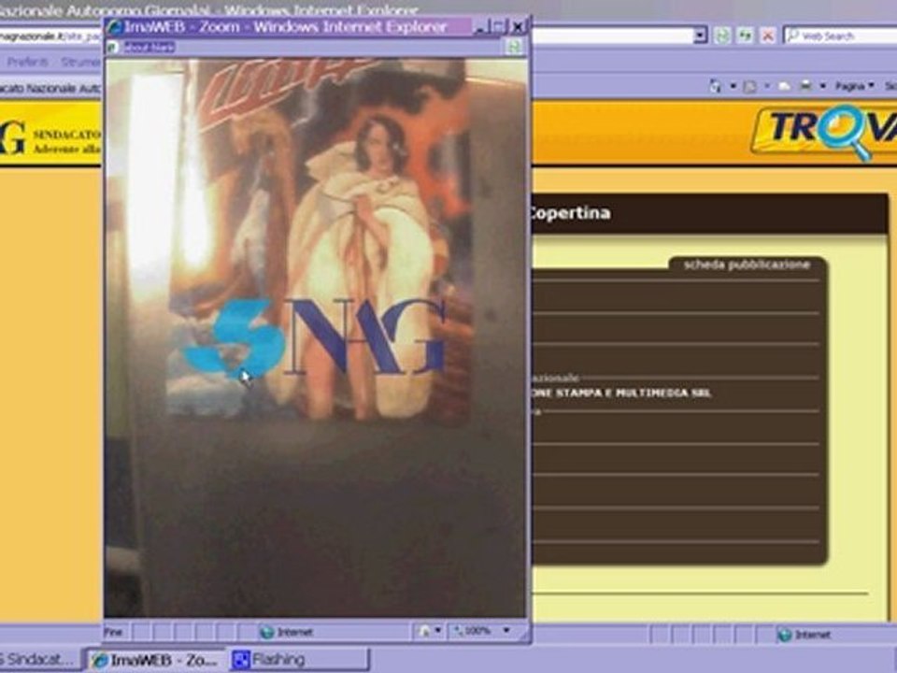Click the Internet Explorer icon in popup title bar
Viewport: 897px width, 673px height.
point(114,27)
